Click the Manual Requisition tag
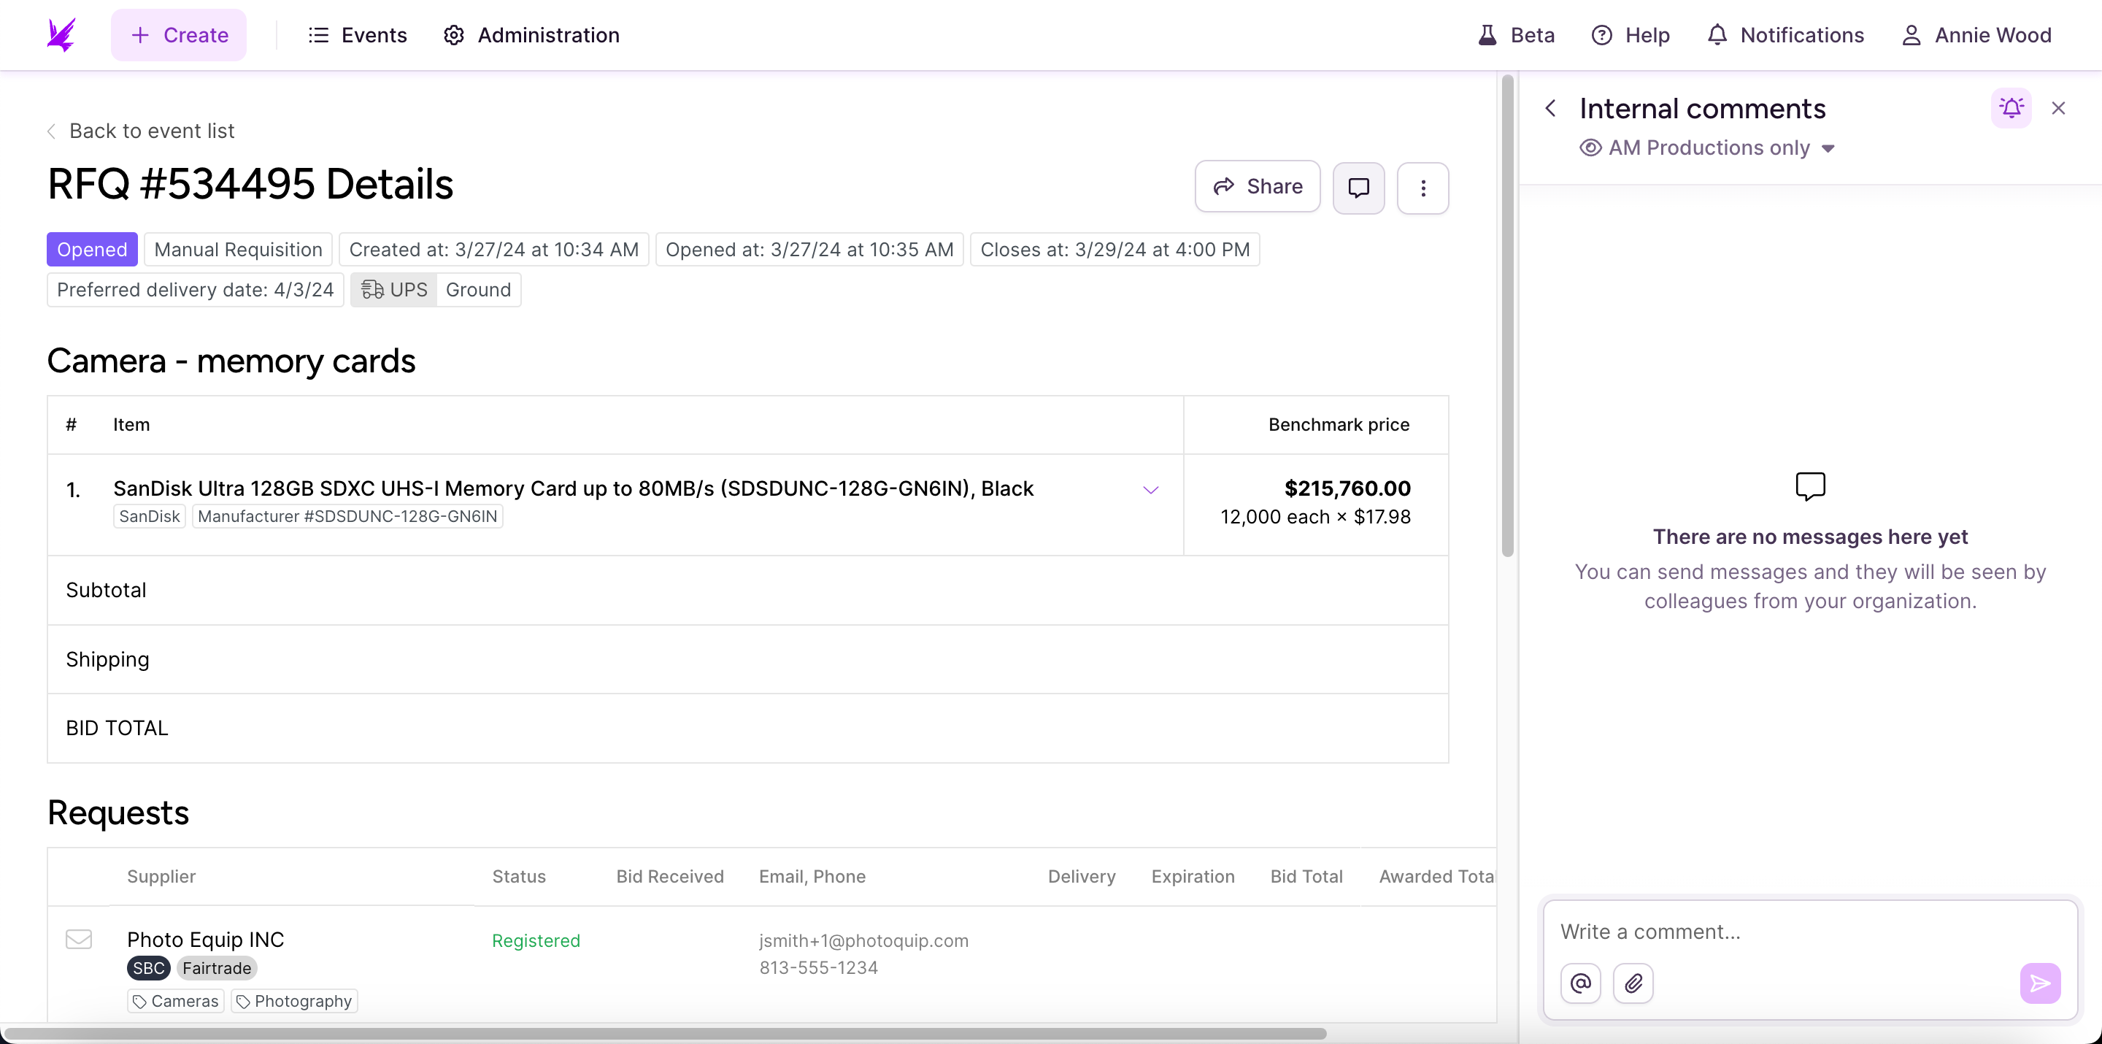Screen dimensions: 2102x1044 coord(238,249)
